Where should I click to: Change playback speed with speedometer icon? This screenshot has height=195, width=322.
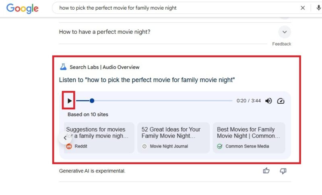click(281, 101)
